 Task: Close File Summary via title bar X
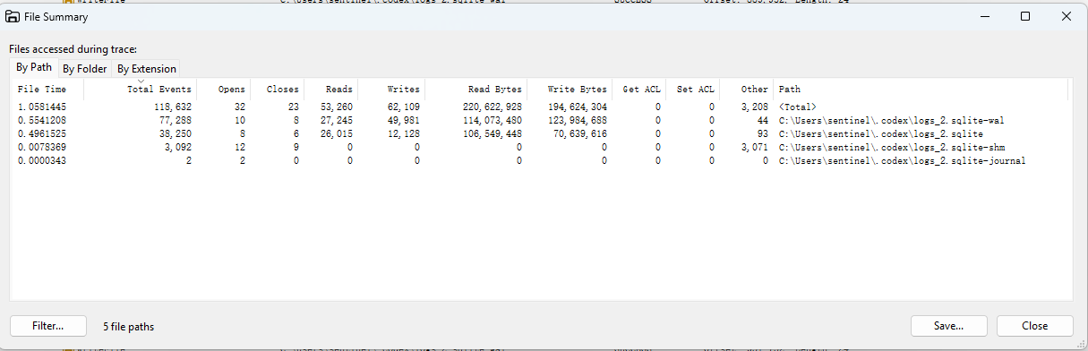click(x=1066, y=16)
